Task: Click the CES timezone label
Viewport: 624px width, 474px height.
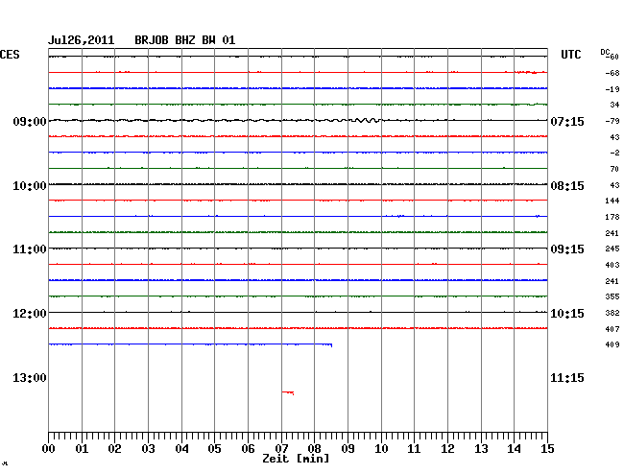Action: [10, 55]
